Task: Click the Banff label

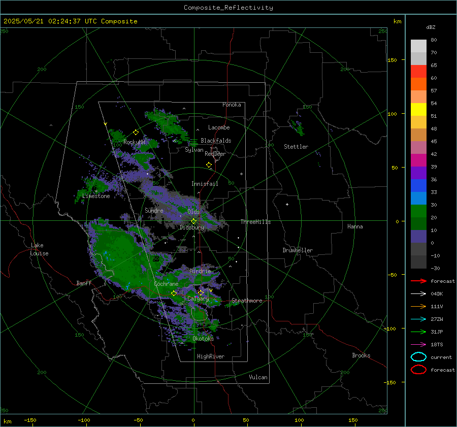Action: coord(84,283)
